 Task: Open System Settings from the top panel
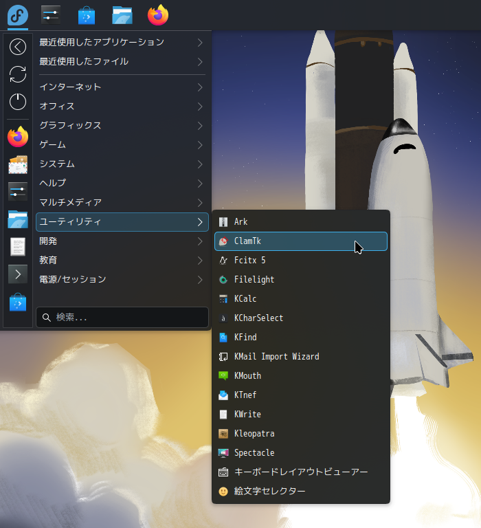[51, 15]
